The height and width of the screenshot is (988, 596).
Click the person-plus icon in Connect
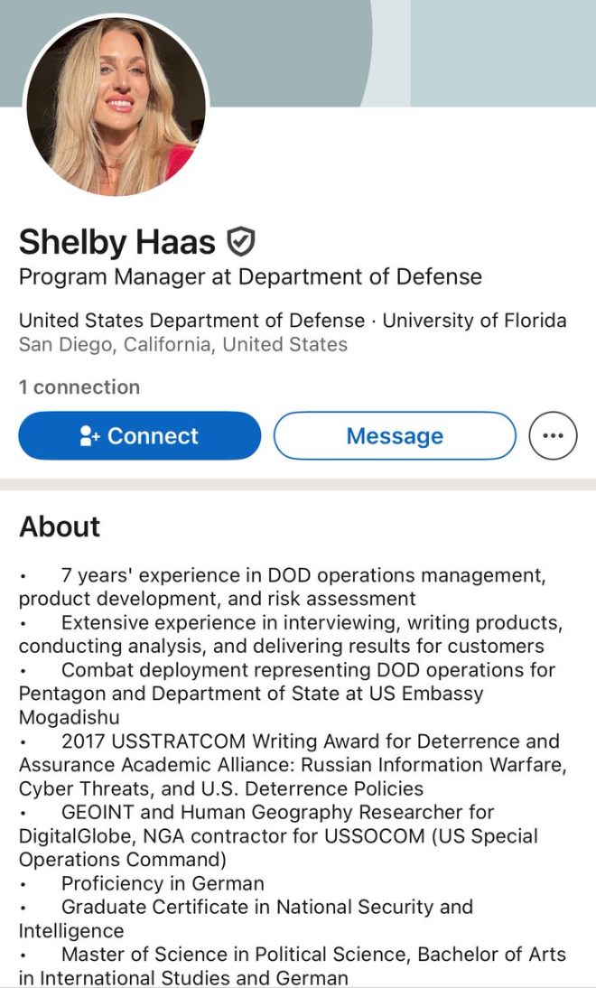pos(88,436)
